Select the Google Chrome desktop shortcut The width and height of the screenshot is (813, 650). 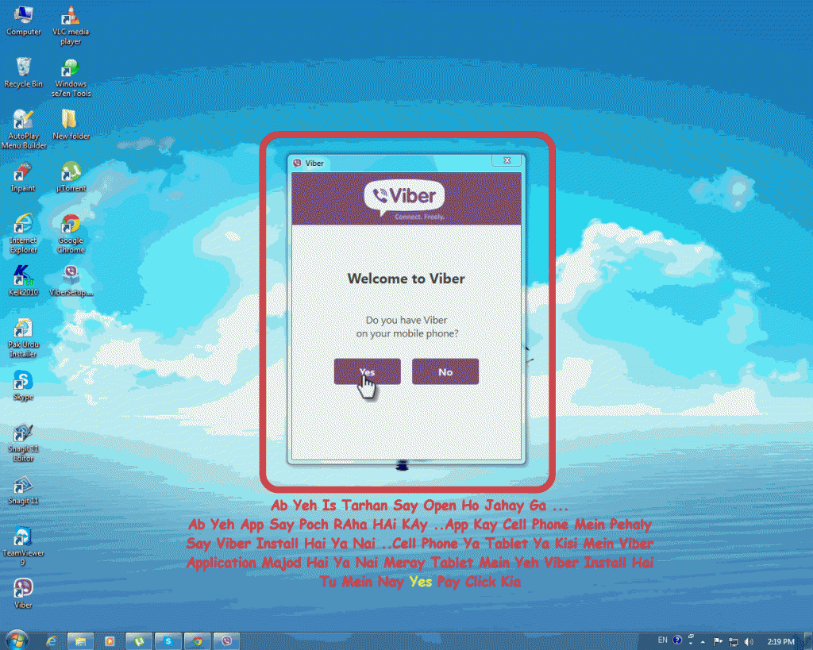(x=71, y=234)
